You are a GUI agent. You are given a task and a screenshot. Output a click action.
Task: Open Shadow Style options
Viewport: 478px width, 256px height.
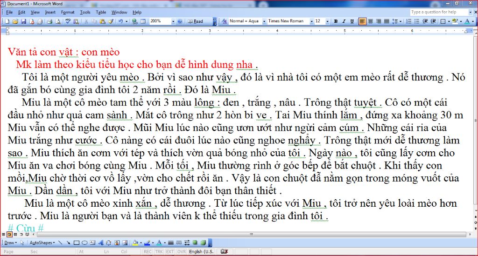click(195, 243)
